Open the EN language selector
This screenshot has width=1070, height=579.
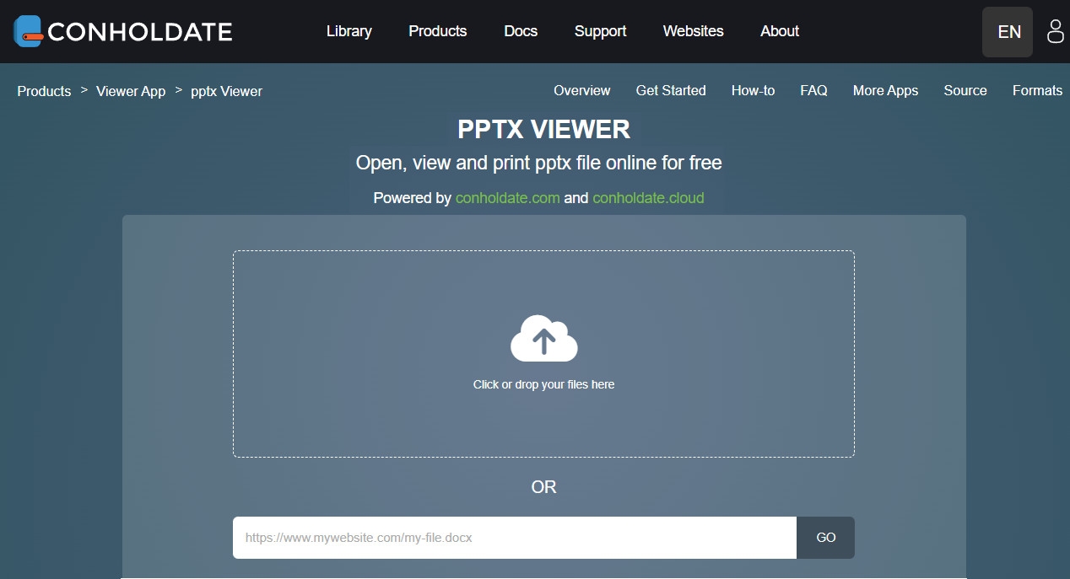click(x=1008, y=32)
